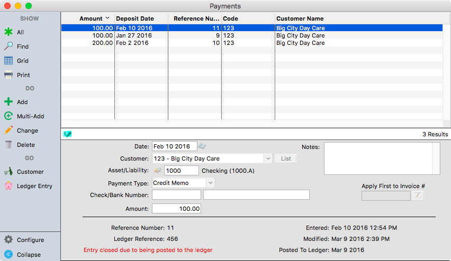
Task: Go to Customer from the sidebar
Action: tap(8, 172)
